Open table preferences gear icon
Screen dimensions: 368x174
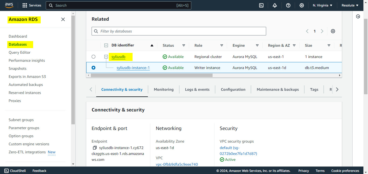333,31
